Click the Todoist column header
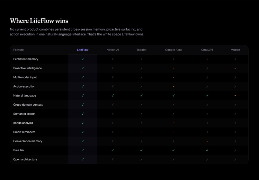This screenshot has width=259, height=180. 141,50
